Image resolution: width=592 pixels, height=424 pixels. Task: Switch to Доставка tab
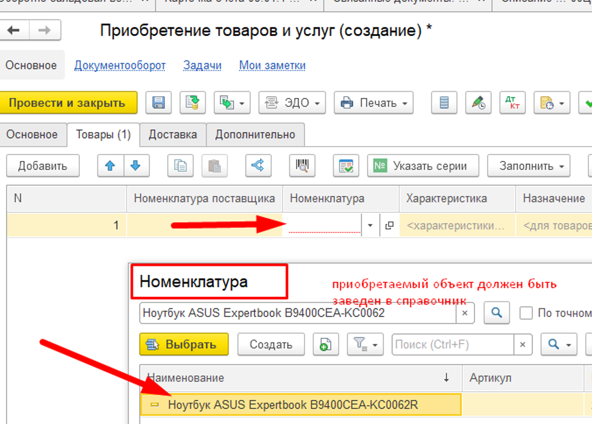173,134
